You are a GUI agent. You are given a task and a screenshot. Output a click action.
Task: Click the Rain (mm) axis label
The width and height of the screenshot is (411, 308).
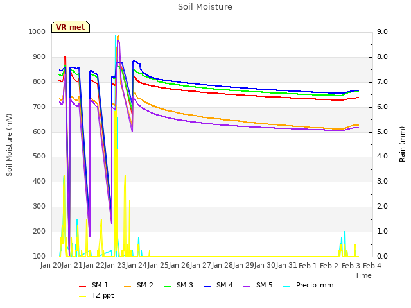pyautogui.click(x=402, y=144)
